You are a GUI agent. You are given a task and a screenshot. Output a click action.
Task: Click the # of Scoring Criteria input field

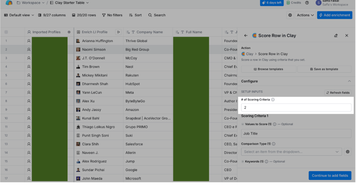coord(296,108)
